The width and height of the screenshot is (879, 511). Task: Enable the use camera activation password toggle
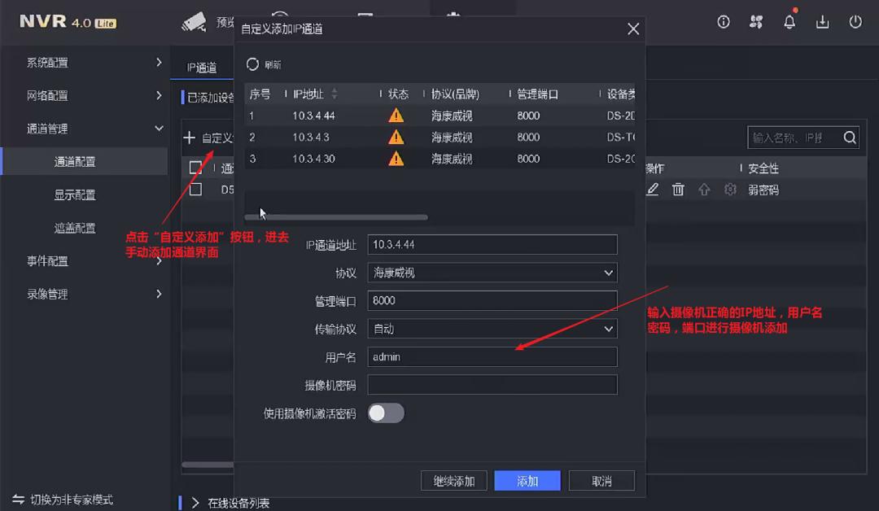(x=386, y=413)
